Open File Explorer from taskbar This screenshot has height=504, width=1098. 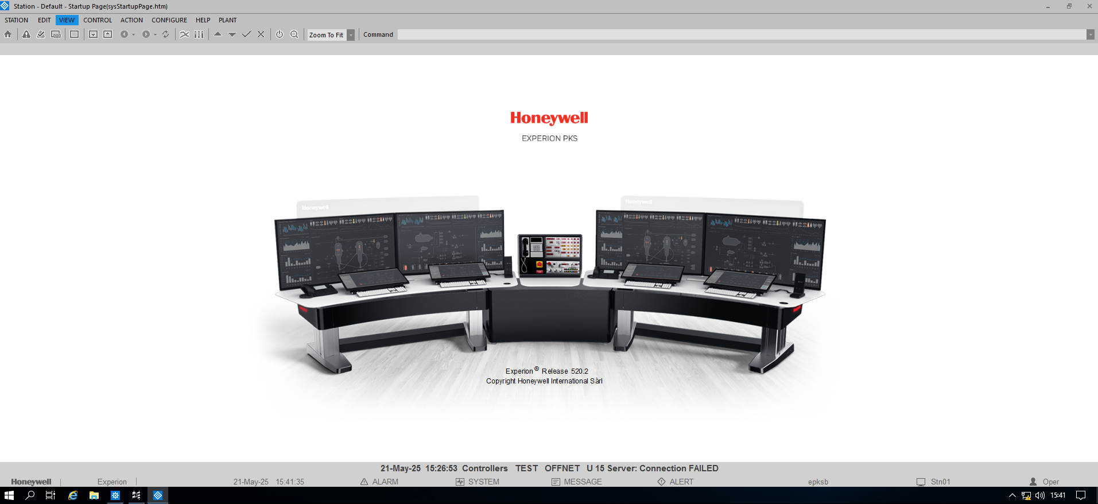pos(94,495)
